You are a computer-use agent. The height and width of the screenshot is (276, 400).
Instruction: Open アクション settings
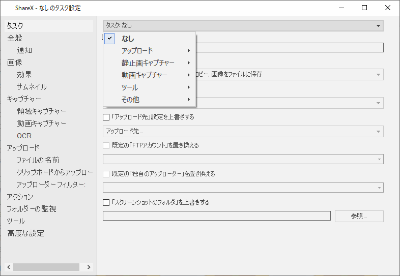20,197
